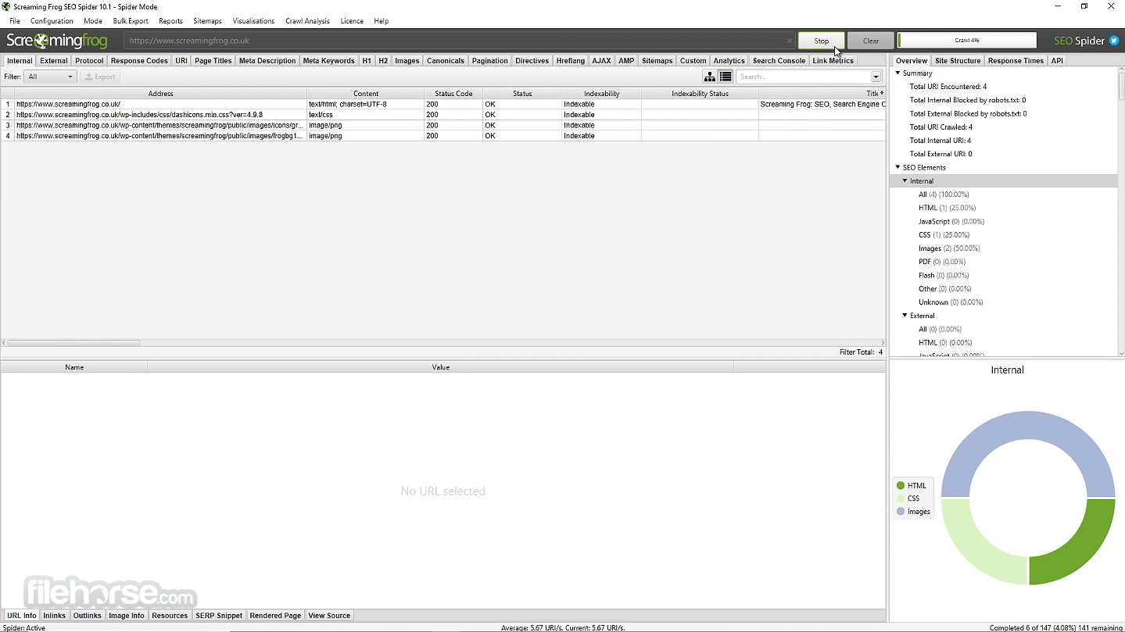Collapse the Internal tree node
This screenshot has height=632, width=1125.
905,181
